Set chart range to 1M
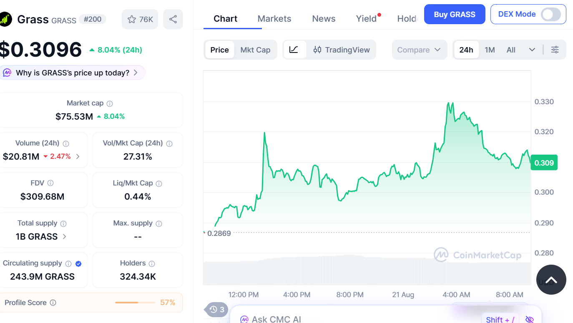This screenshot has width=573, height=323. click(490, 50)
